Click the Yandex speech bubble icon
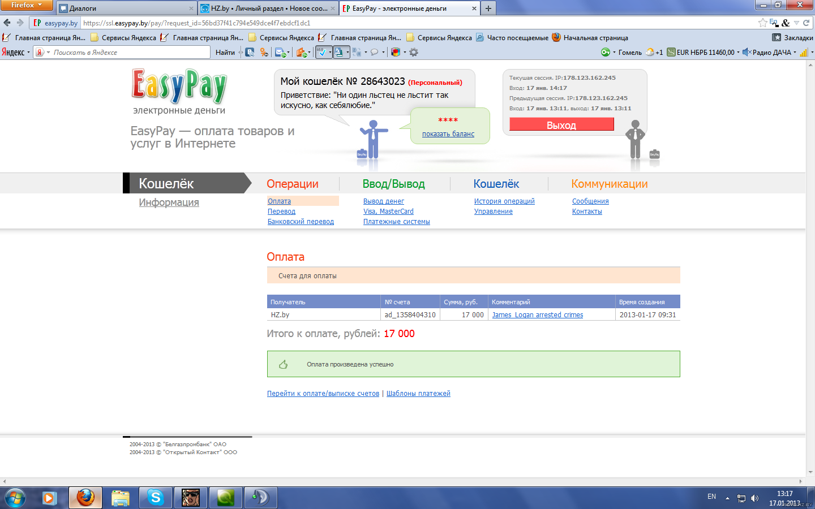 374,52
